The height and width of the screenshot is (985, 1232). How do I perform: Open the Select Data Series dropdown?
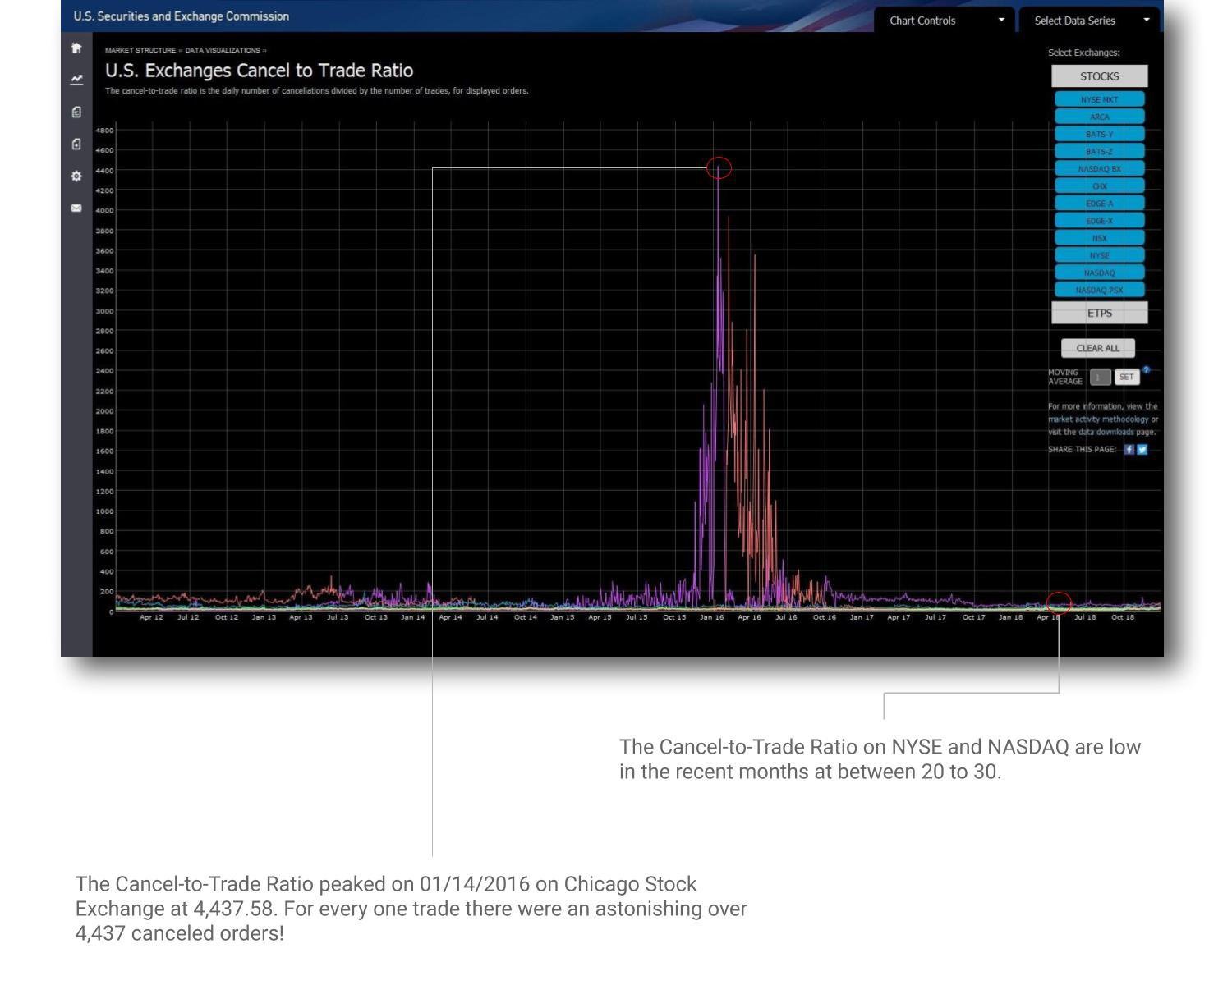[x=1090, y=21]
